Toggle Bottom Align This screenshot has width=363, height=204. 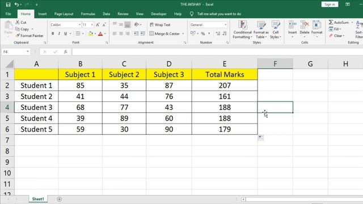point(127,24)
